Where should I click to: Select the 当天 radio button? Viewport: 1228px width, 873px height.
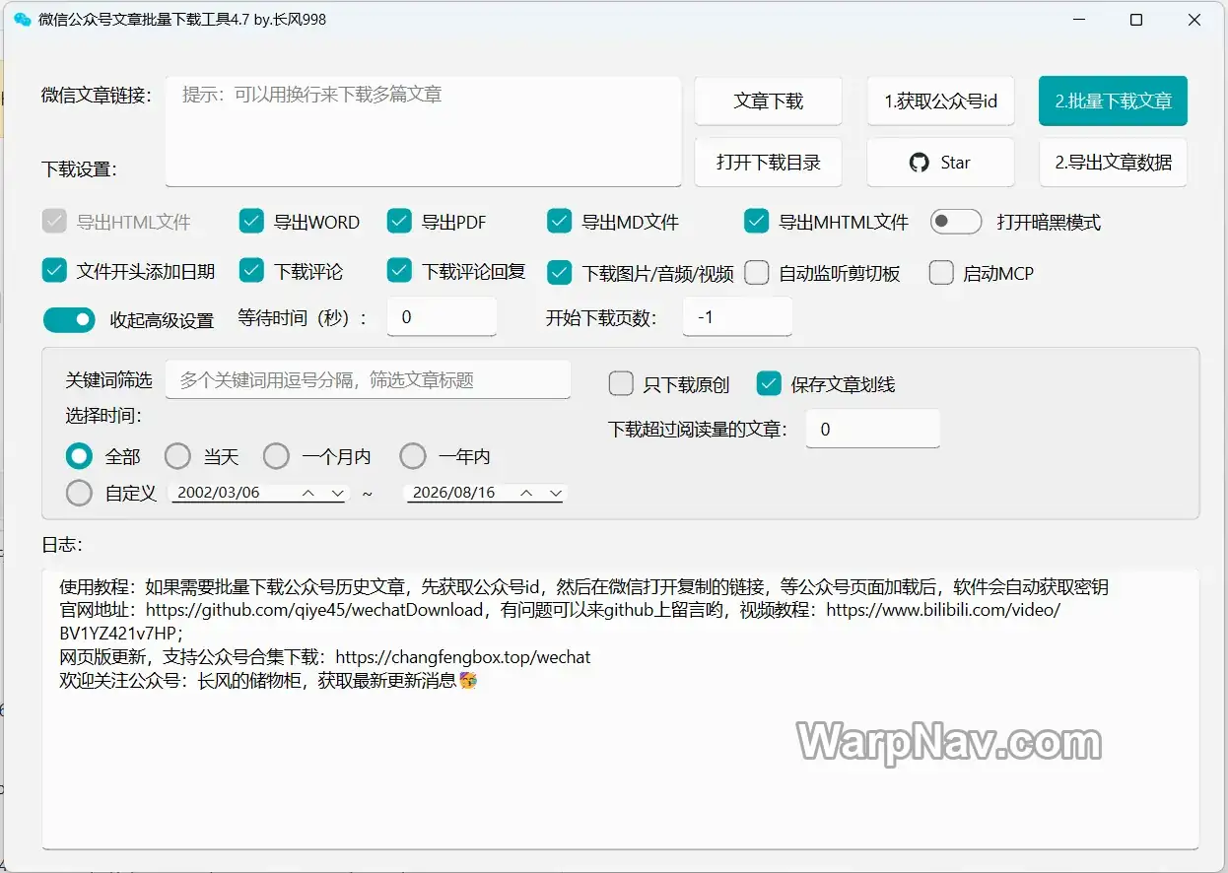[x=177, y=456]
